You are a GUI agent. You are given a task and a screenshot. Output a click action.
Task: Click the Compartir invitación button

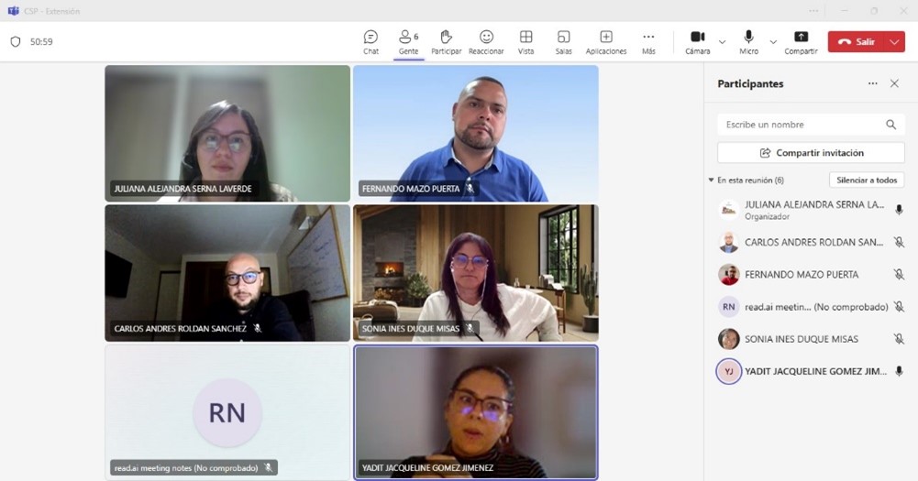coord(811,153)
